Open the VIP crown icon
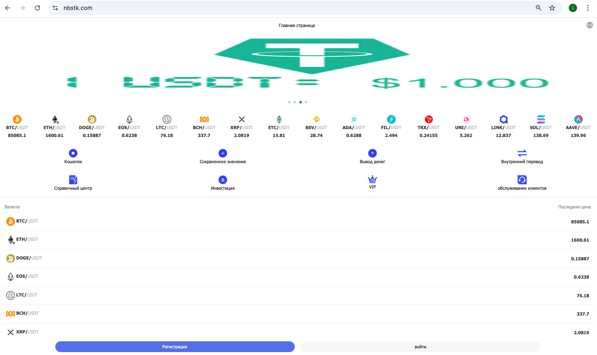The height and width of the screenshot is (355, 597). click(x=373, y=179)
